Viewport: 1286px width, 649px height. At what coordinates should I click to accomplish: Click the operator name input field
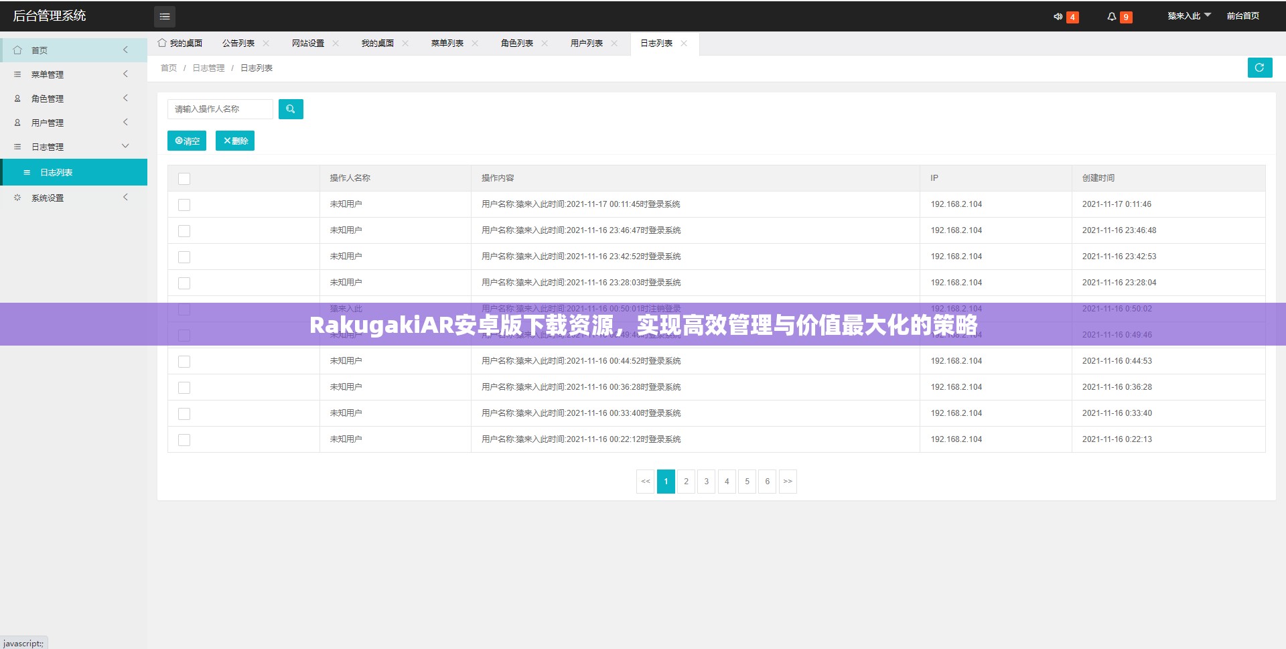pos(220,109)
